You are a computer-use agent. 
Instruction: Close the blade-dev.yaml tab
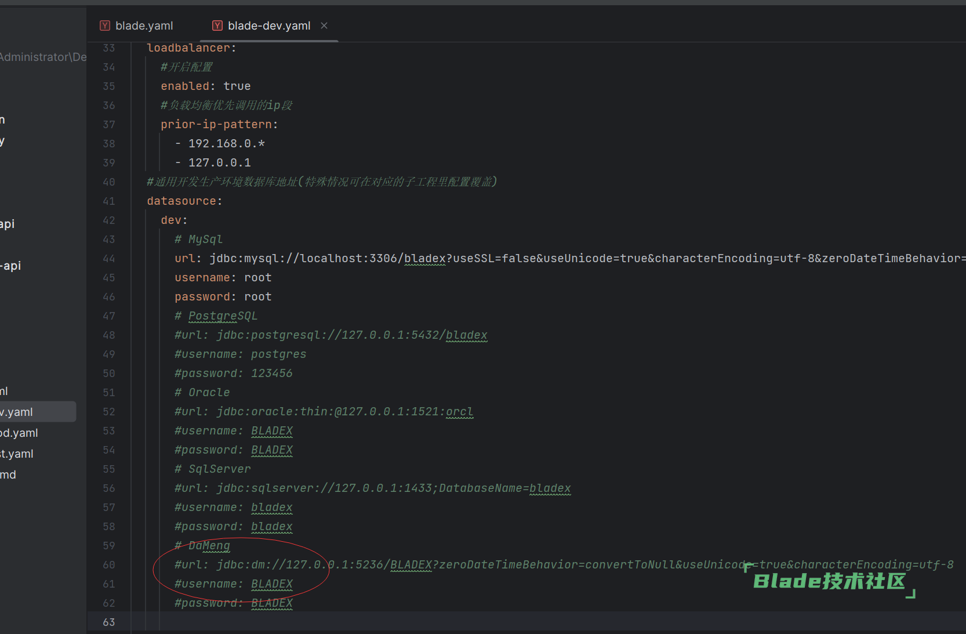[324, 26]
